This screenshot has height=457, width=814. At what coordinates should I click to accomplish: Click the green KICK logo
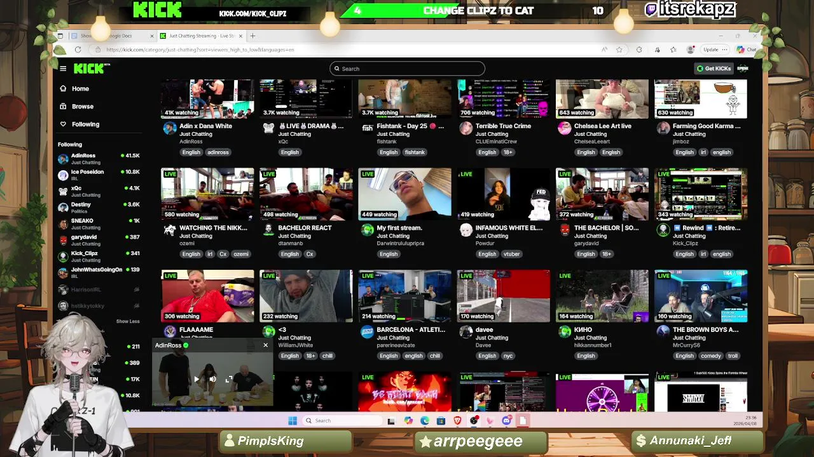coord(89,69)
